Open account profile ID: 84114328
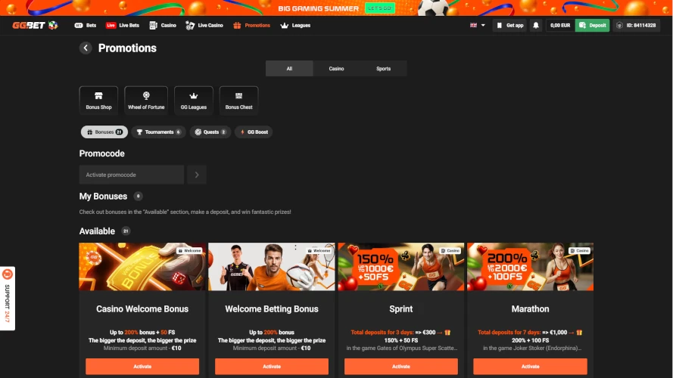Image resolution: width=673 pixels, height=378 pixels. pyautogui.click(x=637, y=25)
